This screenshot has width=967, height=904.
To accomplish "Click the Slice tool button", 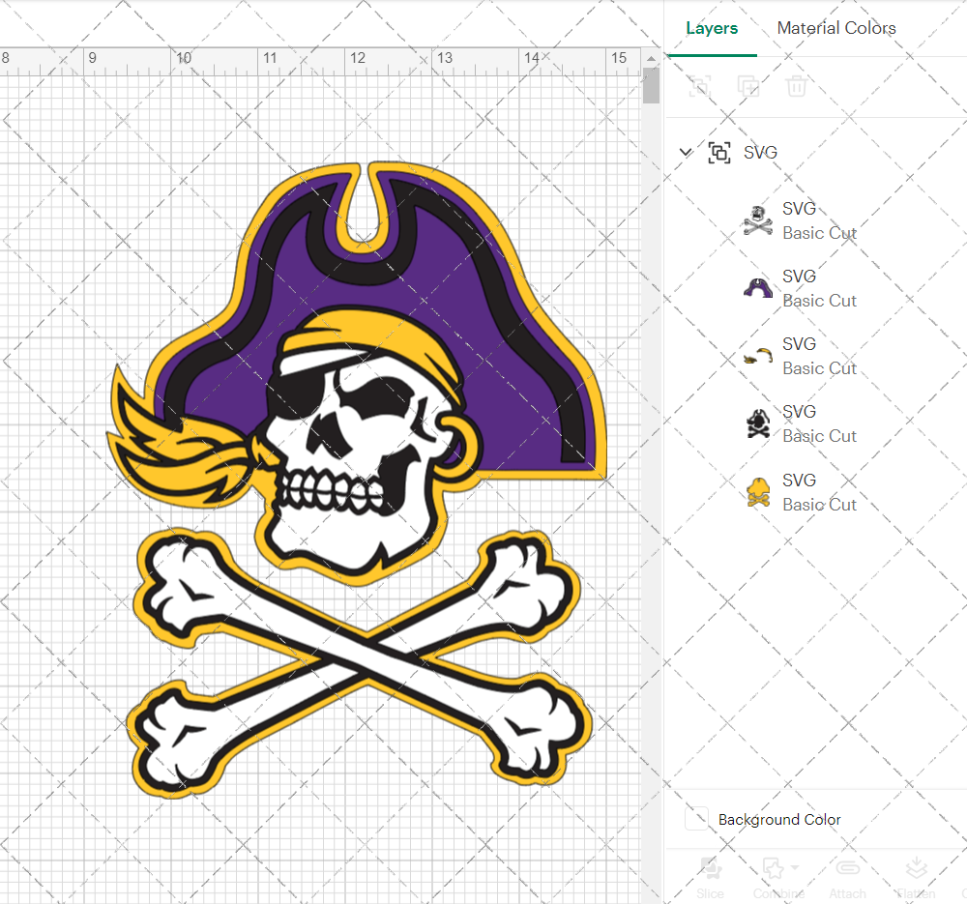I will 711,878.
